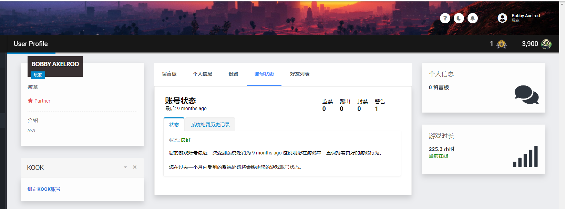Click the level badge icon next to 1
Image resolution: width=565 pixels, height=209 pixels.
pyautogui.click(x=502, y=44)
